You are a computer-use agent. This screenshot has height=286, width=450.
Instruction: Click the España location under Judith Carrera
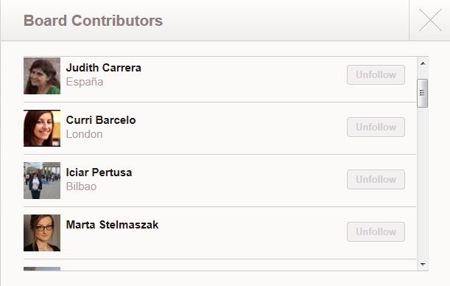coord(85,82)
